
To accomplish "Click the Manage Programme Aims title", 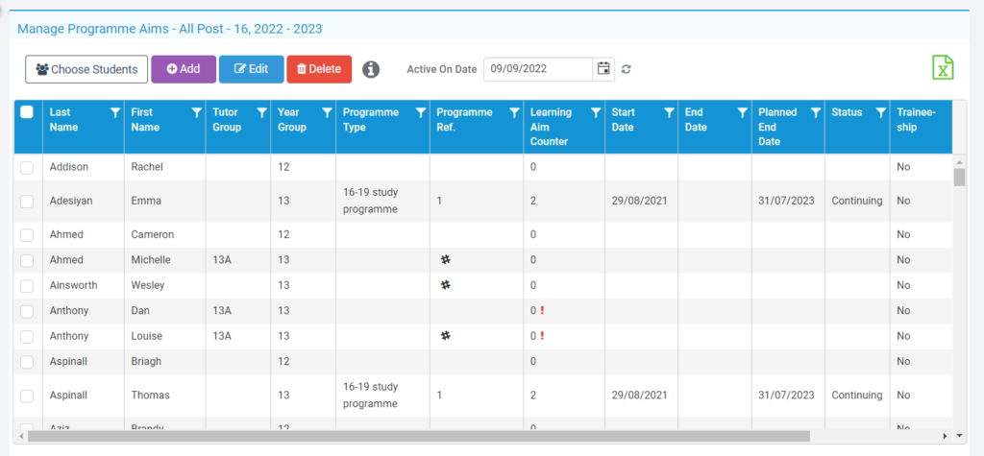I will point(169,28).
